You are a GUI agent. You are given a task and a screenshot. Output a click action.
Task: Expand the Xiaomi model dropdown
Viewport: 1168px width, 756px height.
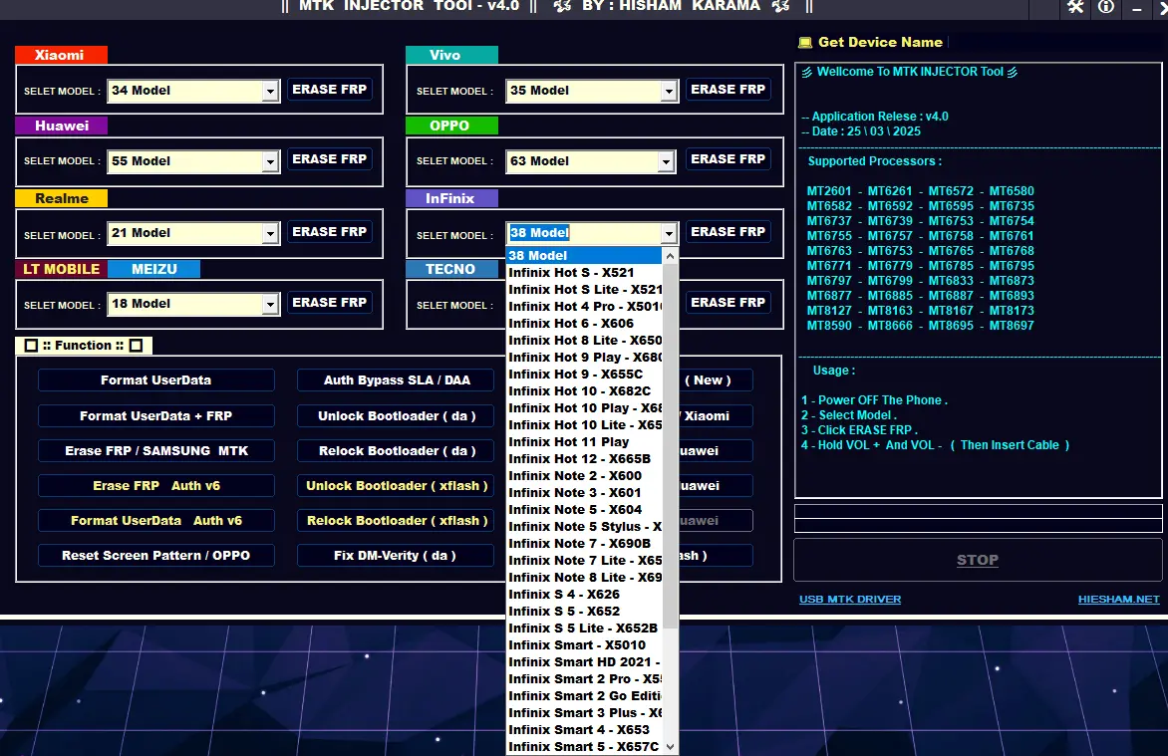pos(270,91)
